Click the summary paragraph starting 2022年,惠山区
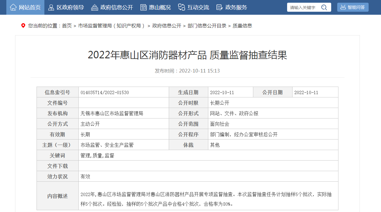Image resolution: width=381 pixels, height=212 pixels. [206, 199]
